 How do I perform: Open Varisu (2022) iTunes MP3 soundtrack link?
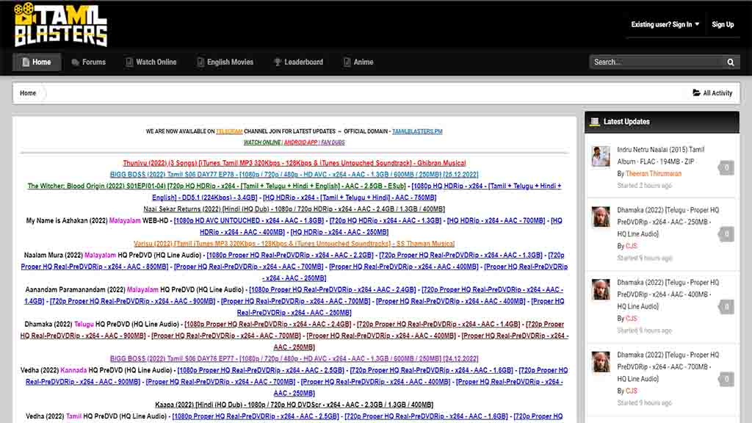(x=294, y=244)
